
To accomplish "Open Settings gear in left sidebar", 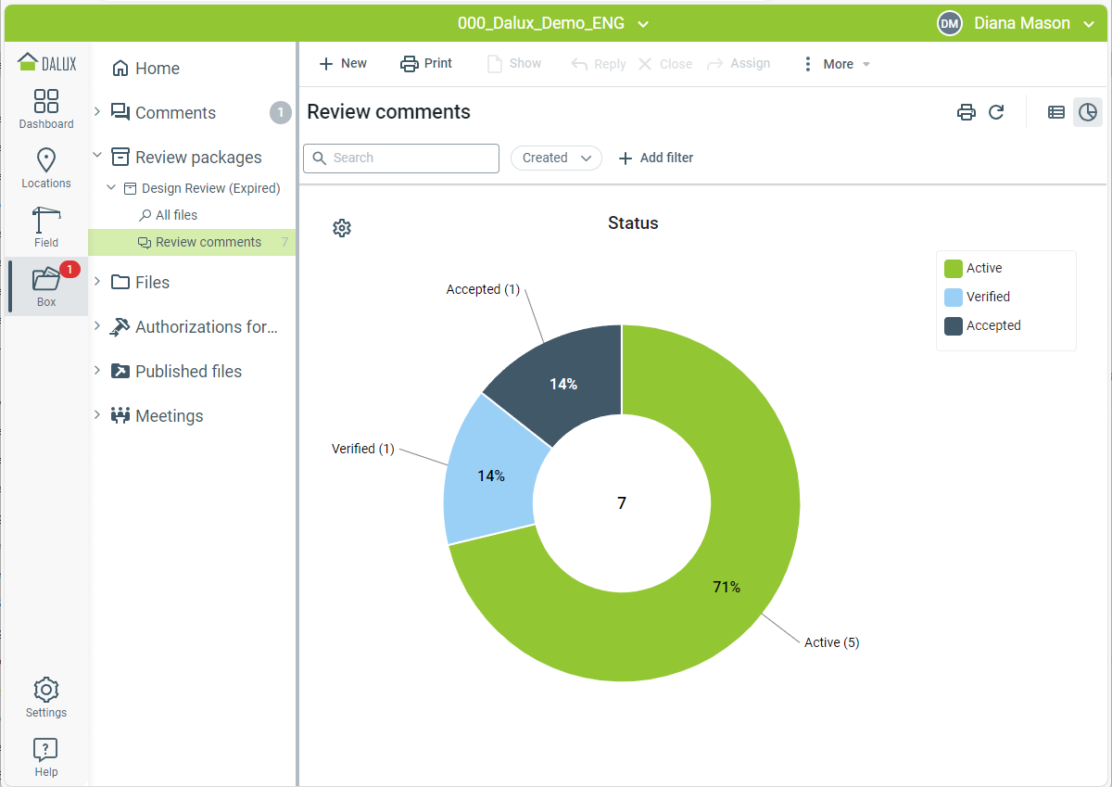I will click(x=46, y=697).
